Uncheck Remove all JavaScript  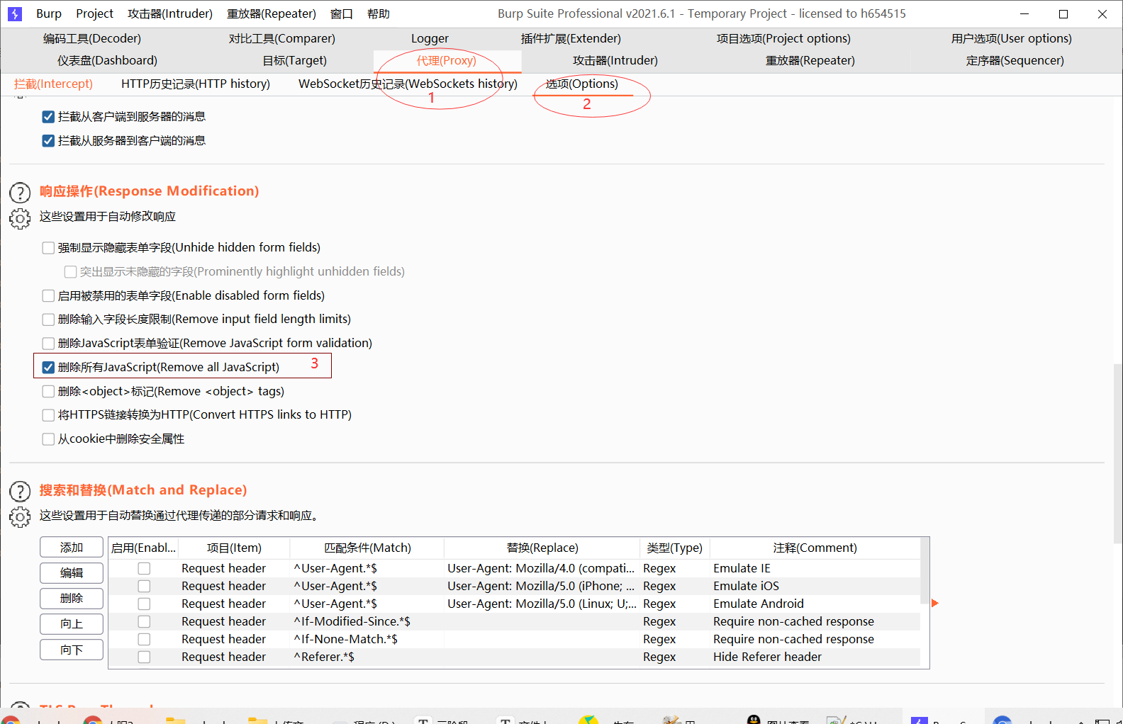pyautogui.click(x=48, y=368)
